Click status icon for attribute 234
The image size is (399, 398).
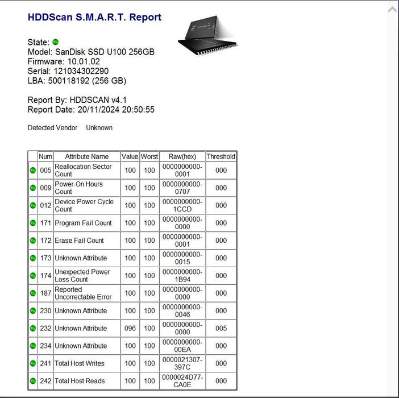(33, 346)
